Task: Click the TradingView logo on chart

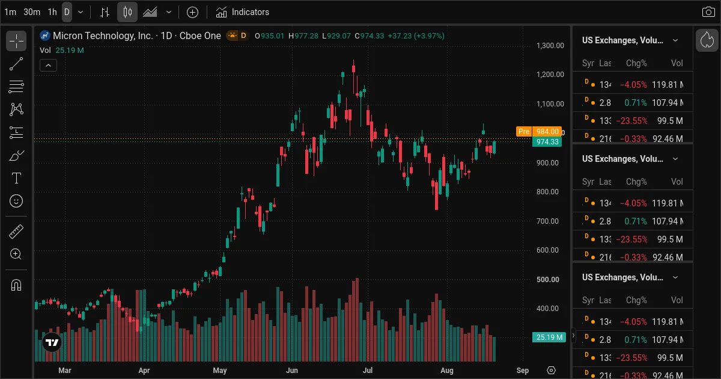Action: coord(52,342)
